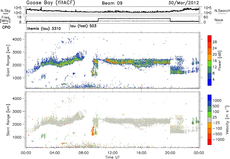Select the 'tau (fast) 503' CPID entry
The height and width of the screenshot is (159, 230).
83,26
